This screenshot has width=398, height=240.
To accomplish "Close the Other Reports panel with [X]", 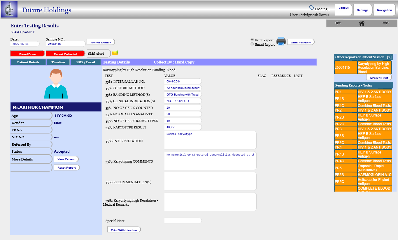I will point(389,57).
